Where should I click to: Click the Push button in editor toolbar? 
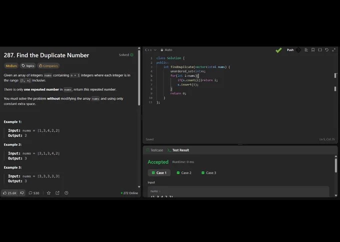click(290, 50)
